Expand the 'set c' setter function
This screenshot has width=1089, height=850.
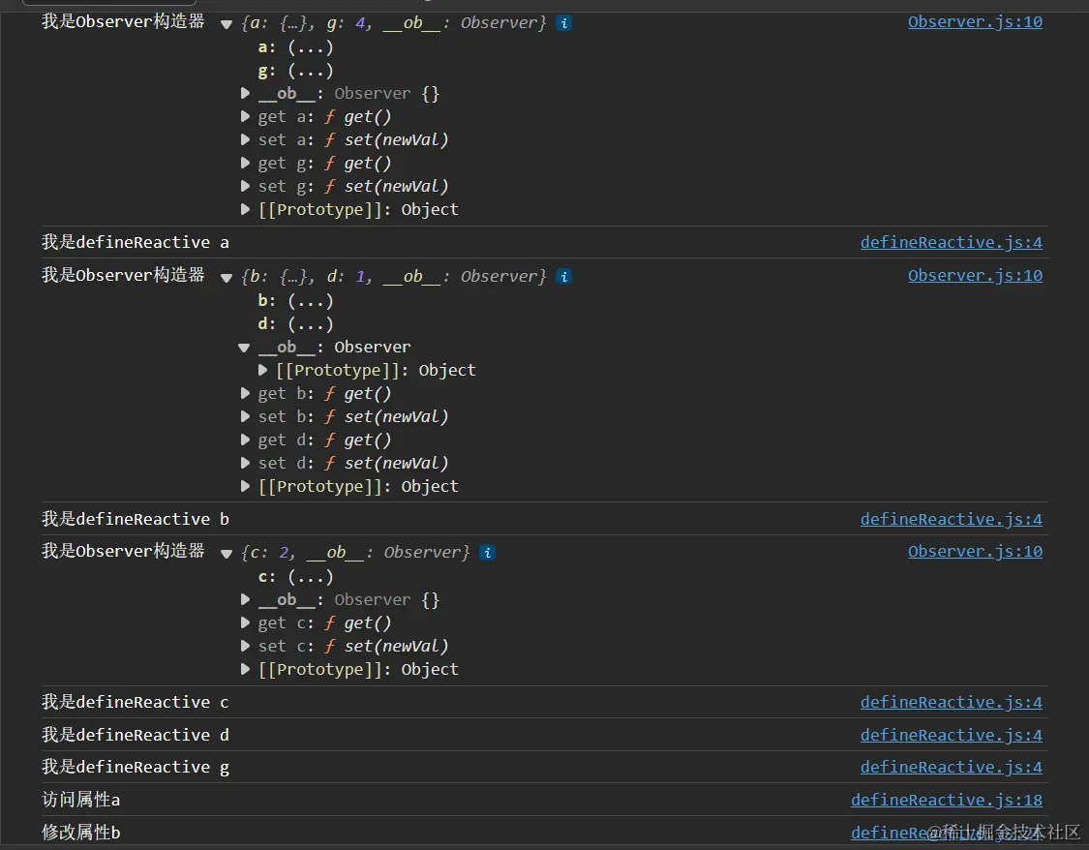(x=245, y=646)
